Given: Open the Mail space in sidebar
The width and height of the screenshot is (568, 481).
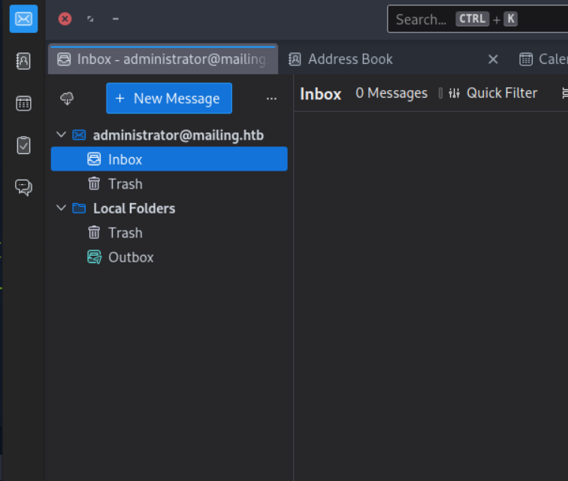Looking at the screenshot, I should point(23,19).
